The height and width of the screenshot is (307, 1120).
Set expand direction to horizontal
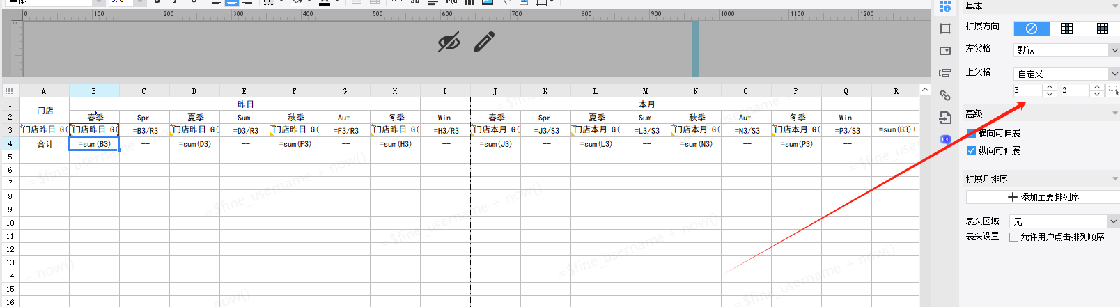1102,29
